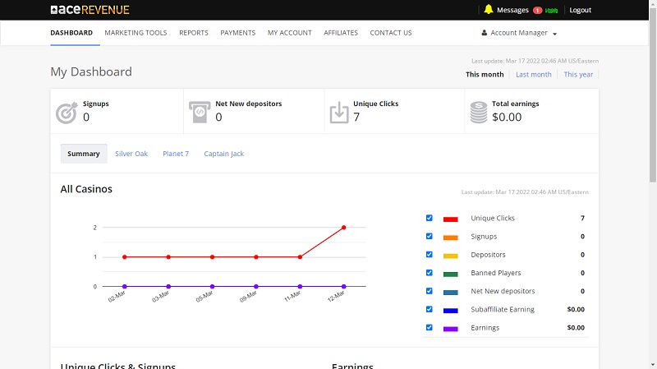Open the Affiliates menu
Screen dimensions: 657x369
[341, 33]
